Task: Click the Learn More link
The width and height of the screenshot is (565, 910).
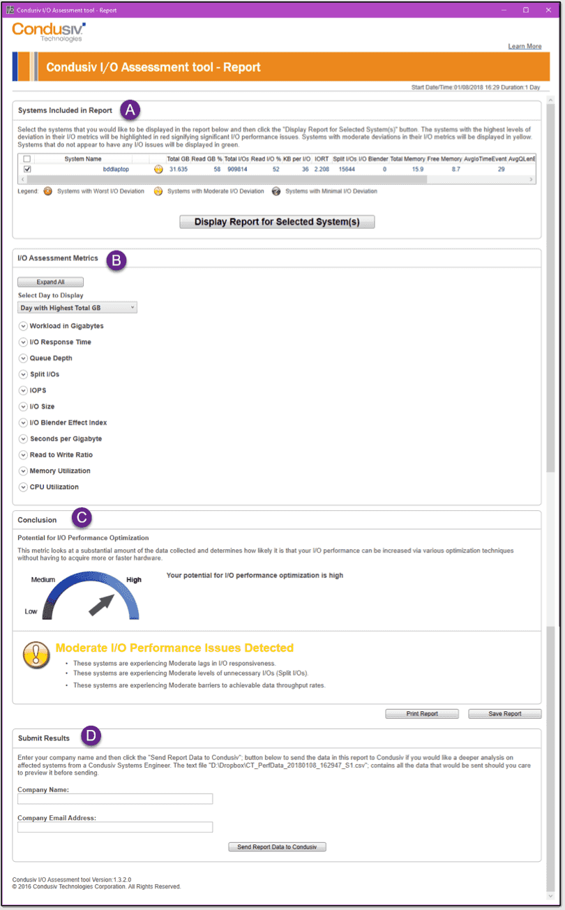Action: click(x=525, y=46)
